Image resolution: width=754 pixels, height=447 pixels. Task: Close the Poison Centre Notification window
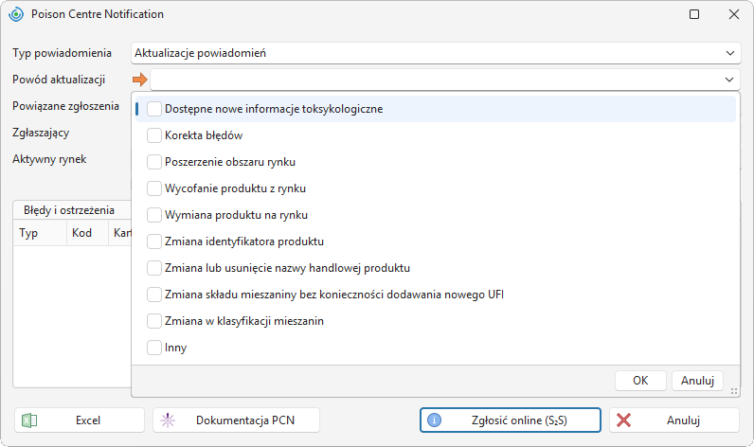[x=734, y=14]
